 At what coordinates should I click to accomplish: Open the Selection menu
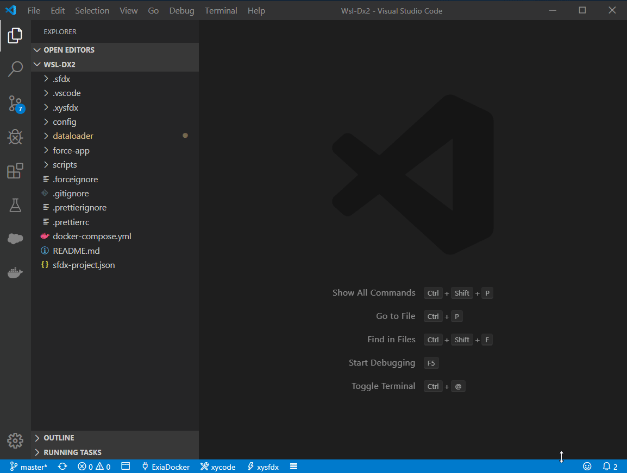92,11
